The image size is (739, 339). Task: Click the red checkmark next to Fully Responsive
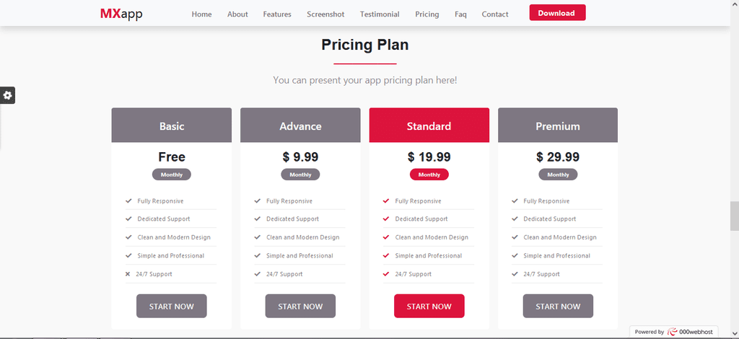[x=386, y=201]
